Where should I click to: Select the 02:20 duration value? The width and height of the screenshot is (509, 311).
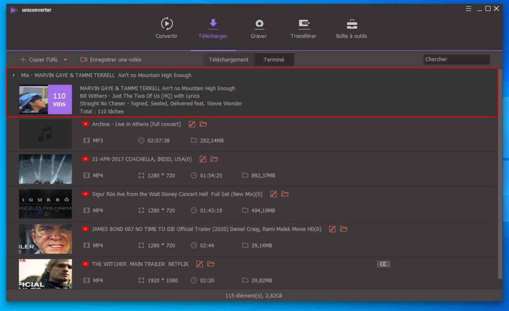click(207, 281)
